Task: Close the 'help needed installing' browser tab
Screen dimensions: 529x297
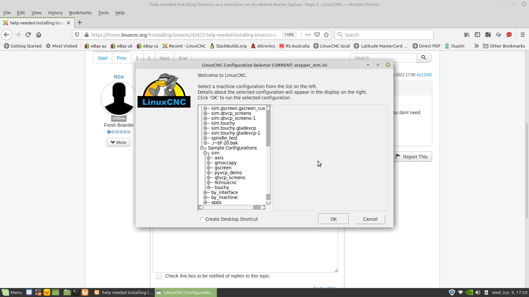Action: (x=68, y=23)
